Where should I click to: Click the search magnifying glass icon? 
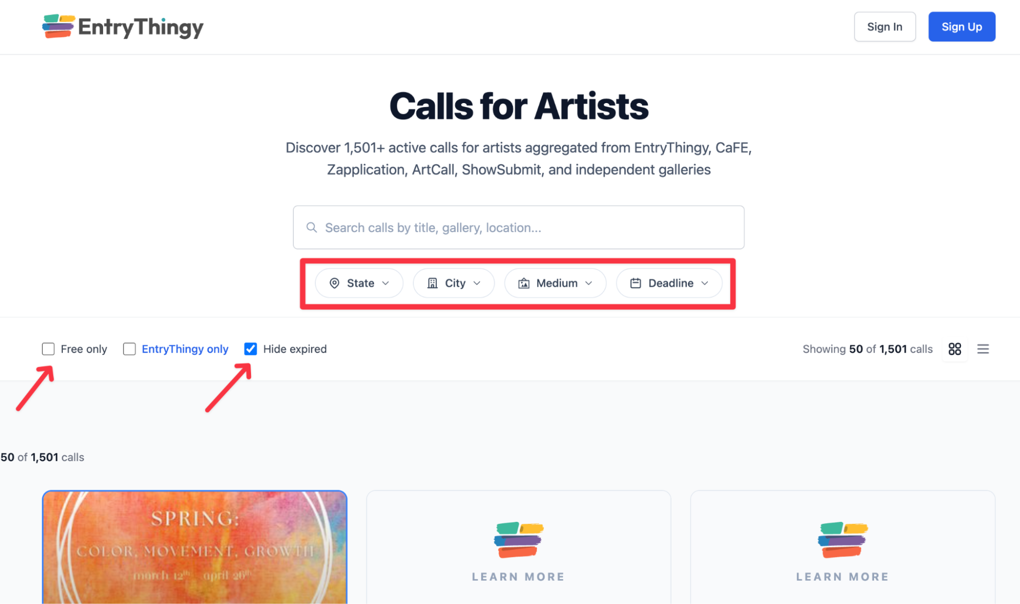coord(312,227)
